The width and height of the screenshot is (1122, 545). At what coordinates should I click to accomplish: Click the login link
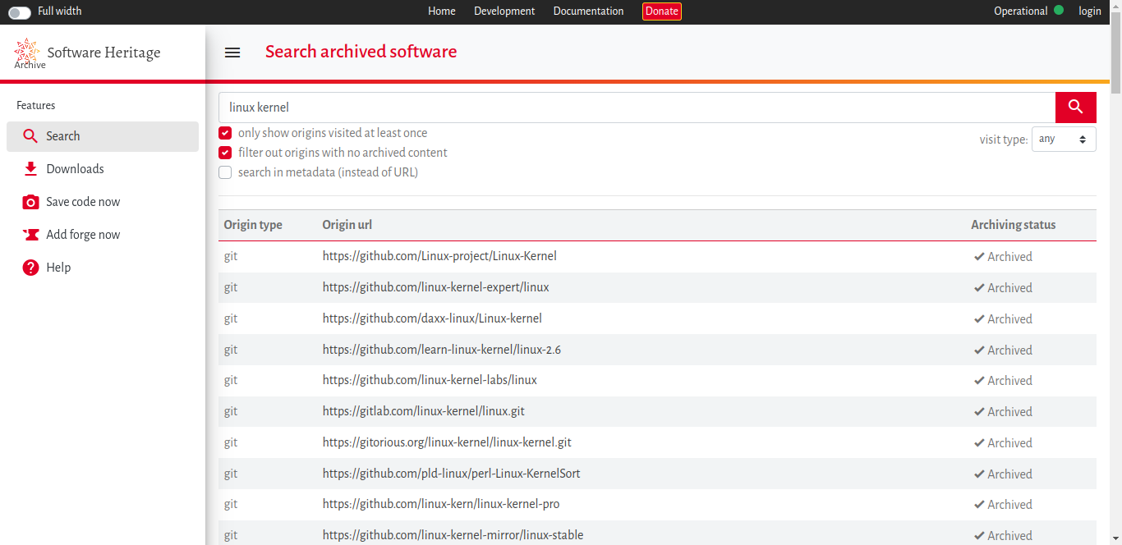click(1090, 11)
